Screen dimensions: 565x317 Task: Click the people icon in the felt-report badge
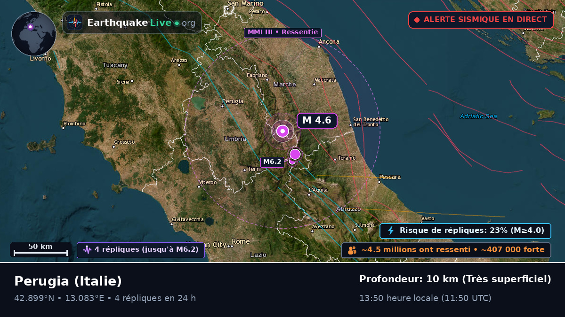coord(352,250)
